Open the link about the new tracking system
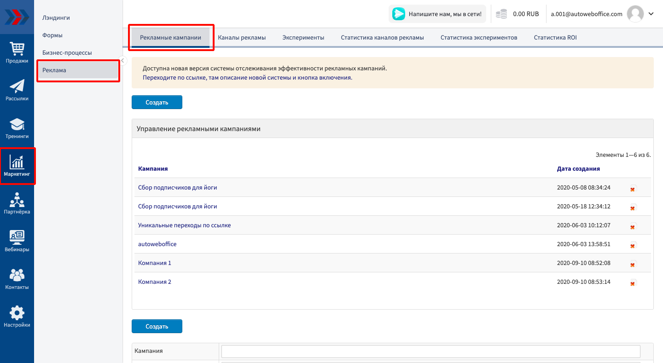Image resolution: width=663 pixels, height=363 pixels. [x=247, y=78]
